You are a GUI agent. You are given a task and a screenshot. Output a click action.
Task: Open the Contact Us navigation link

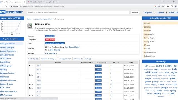click(x=173, y=12)
